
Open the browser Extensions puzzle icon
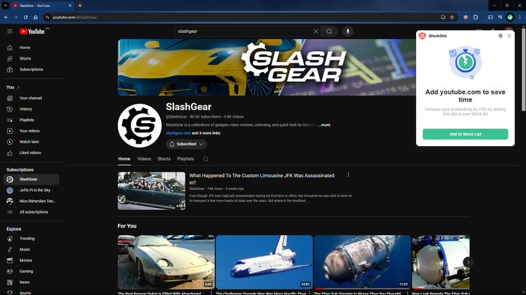475,17
